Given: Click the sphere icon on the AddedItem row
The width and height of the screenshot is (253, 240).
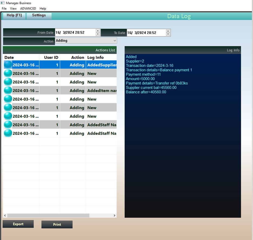Looking at the screenshot, I should (x=7, y=90).
